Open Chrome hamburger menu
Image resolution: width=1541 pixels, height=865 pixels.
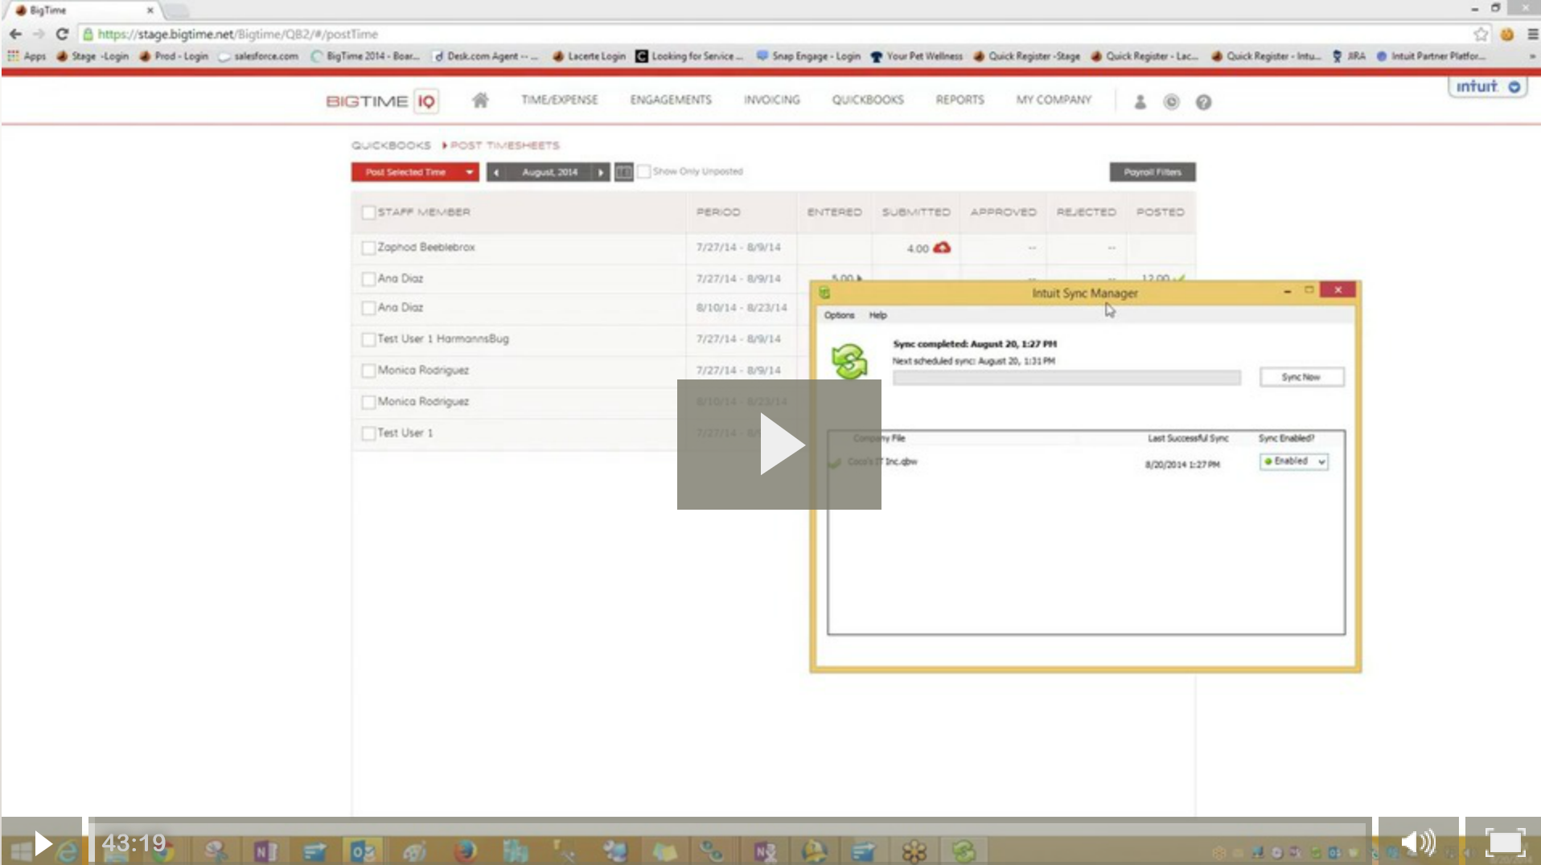pos(1532,34)
